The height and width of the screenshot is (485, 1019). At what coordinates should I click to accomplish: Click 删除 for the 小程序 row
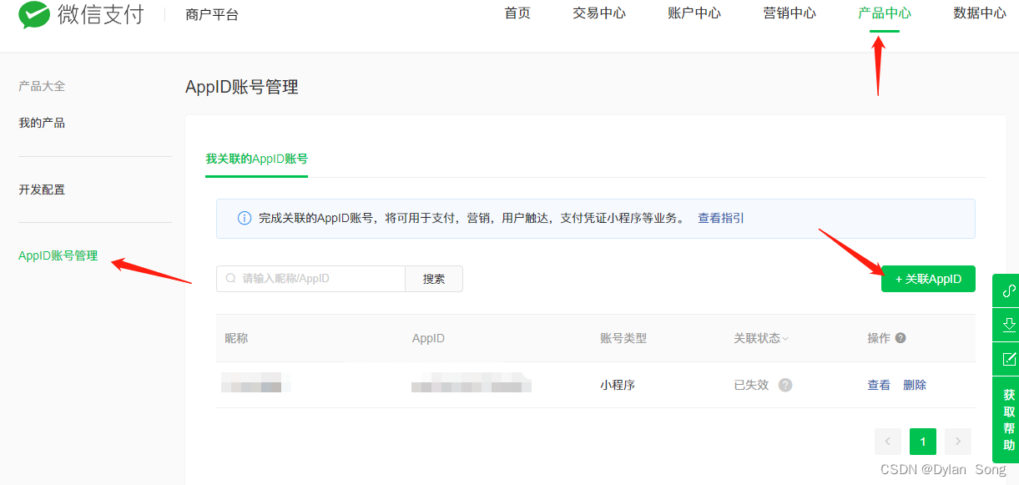click(915, 385)
